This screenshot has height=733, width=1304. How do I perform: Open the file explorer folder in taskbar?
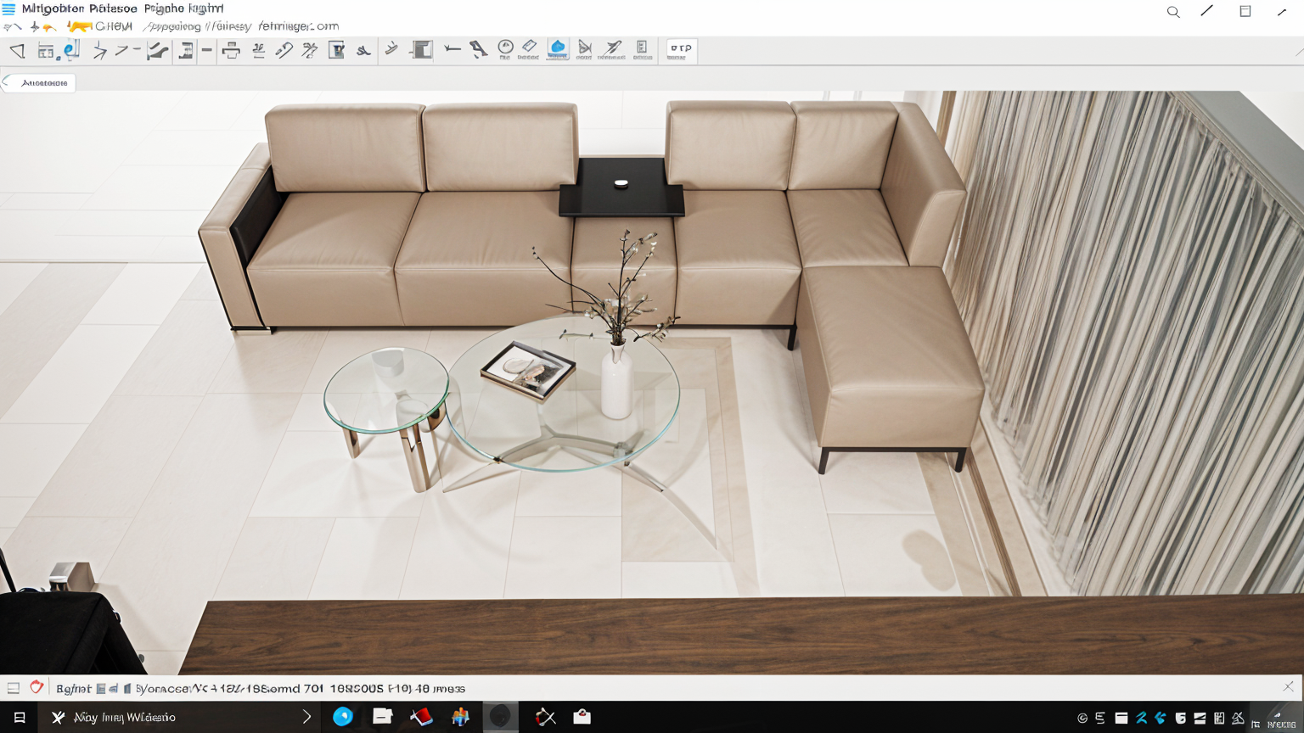point(383,717)
